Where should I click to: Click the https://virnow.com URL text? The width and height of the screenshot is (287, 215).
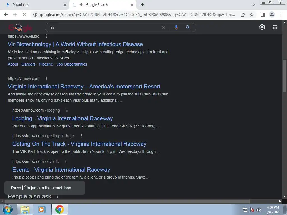click(x=24, y=78)
